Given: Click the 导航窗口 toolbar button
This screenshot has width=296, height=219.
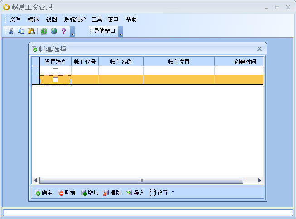Looking at the screenshot, I should point(104,31).
